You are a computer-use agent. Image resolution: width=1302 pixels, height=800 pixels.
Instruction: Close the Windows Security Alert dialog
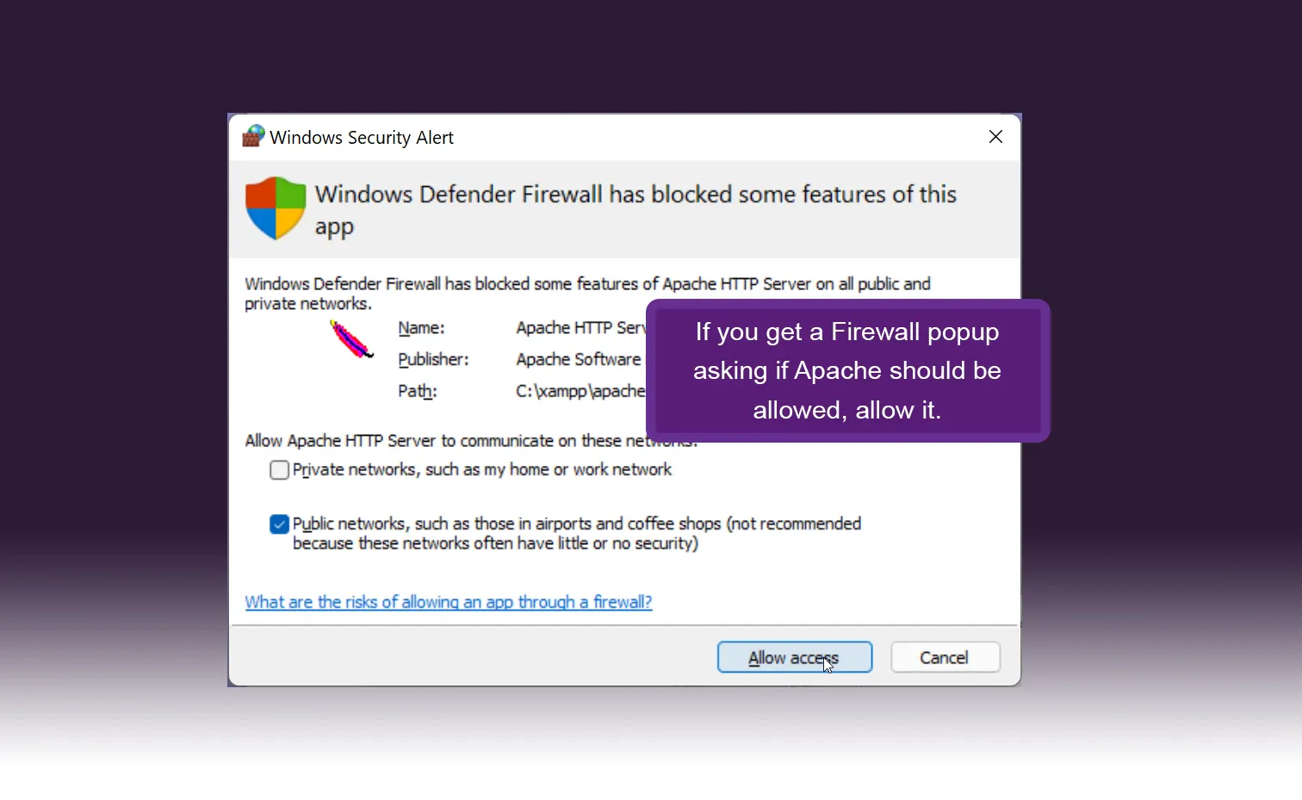pos(995,137)
